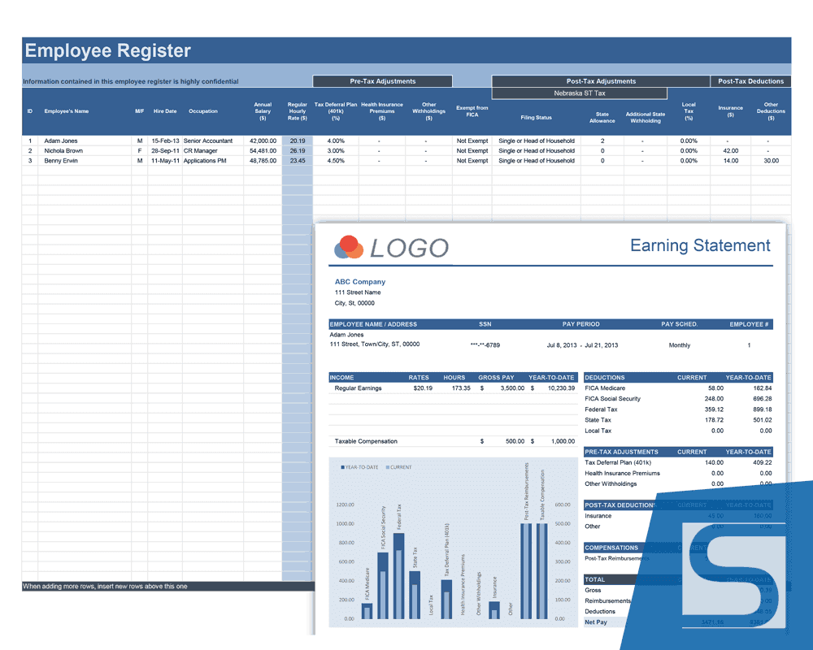Toggle Adam Jones's Not Exempt FICA status
This screenshot has width=813, height=650.
pyautogui.click(x=472, y=141)
